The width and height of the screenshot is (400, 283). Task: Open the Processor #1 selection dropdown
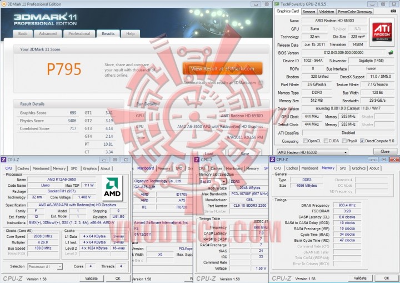45,266
